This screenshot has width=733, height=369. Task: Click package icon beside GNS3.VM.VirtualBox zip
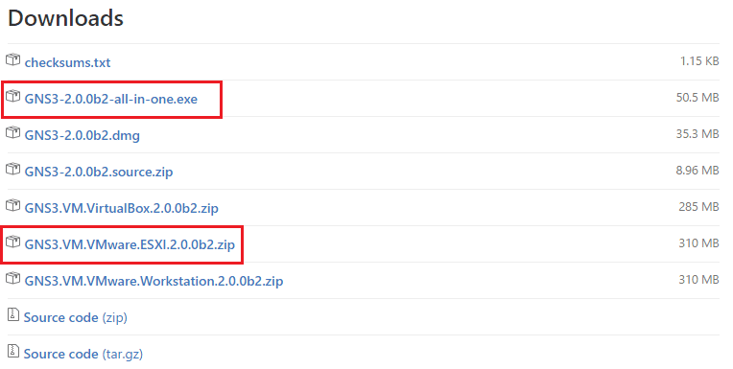point(13,205)
